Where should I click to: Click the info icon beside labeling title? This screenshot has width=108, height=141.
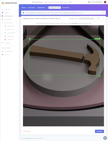[59, 19]
